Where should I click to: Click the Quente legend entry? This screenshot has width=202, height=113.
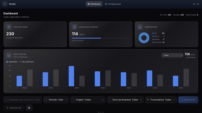(159, 39)
